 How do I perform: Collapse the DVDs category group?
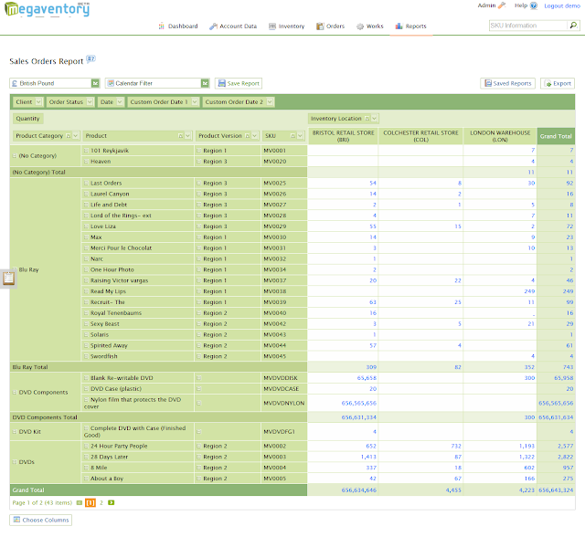(15, 462)
